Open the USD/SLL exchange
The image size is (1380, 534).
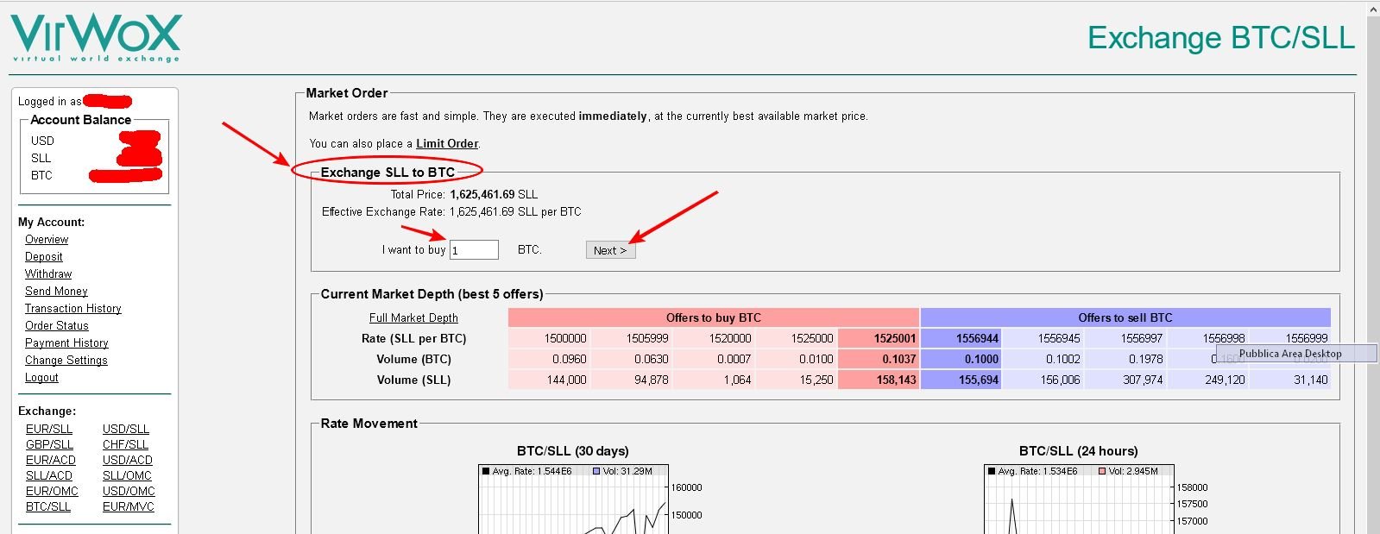tap(126, 429)
